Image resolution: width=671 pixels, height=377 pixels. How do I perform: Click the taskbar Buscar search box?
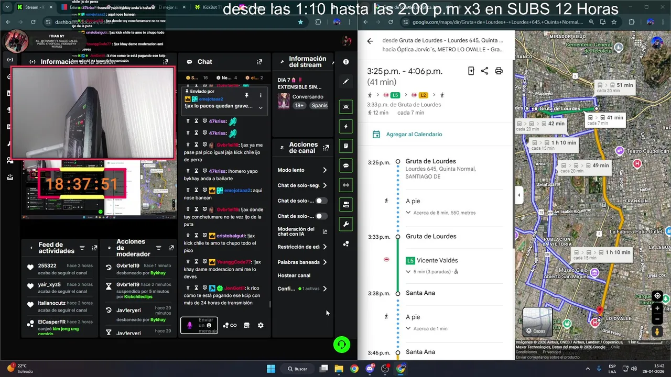point(297,369)
